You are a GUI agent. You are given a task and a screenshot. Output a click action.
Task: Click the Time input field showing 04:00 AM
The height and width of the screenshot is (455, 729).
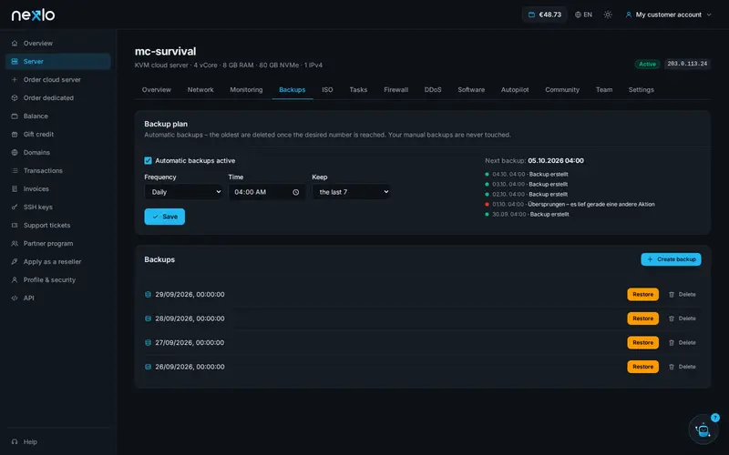click(x=267, y=192)
